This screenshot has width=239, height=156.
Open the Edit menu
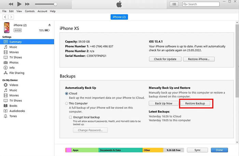11,11
